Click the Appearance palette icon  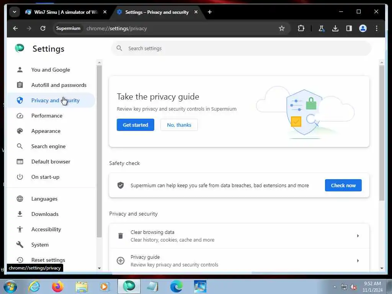pyautogui.click(x=20, y=131)
